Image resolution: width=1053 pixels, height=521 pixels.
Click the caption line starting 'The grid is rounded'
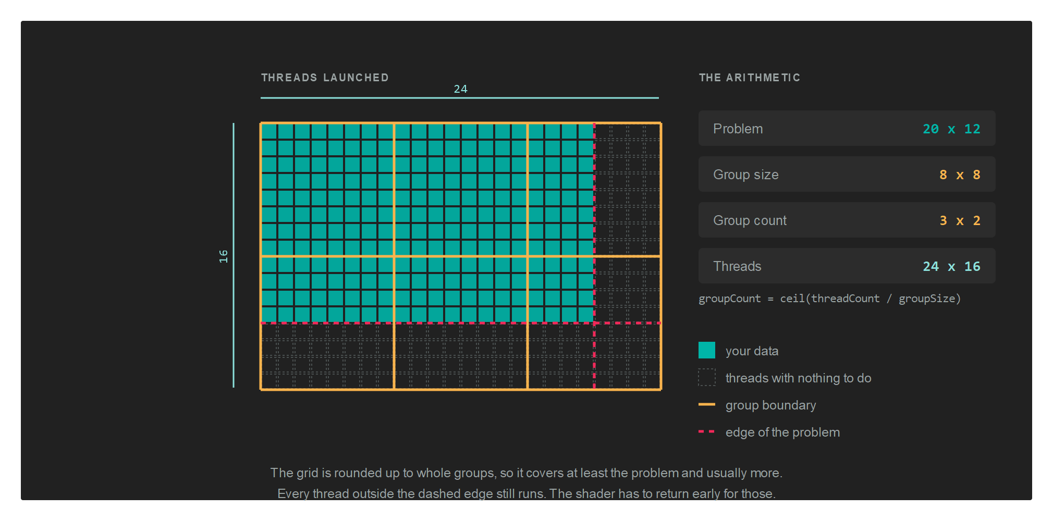(526, 473)
